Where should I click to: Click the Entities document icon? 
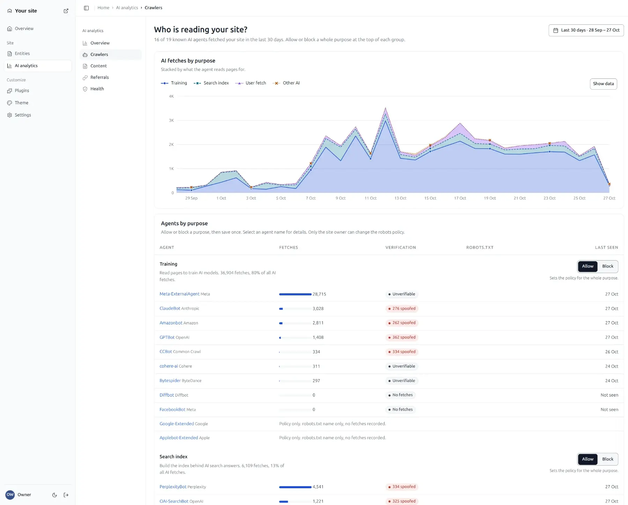point(10,53)
